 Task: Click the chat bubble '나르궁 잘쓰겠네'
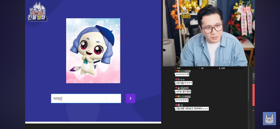183,92
